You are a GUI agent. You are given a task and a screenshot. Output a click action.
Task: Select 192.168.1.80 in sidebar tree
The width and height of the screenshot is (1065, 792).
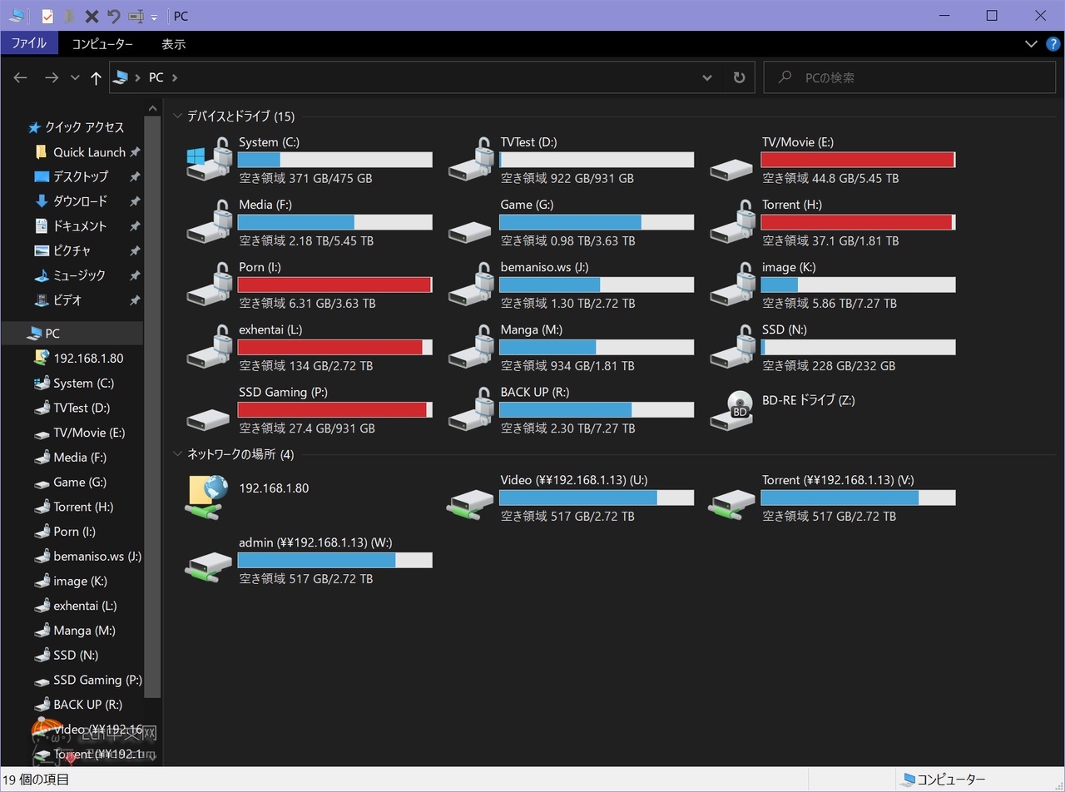pyautogui.click(x=87, y=359)
